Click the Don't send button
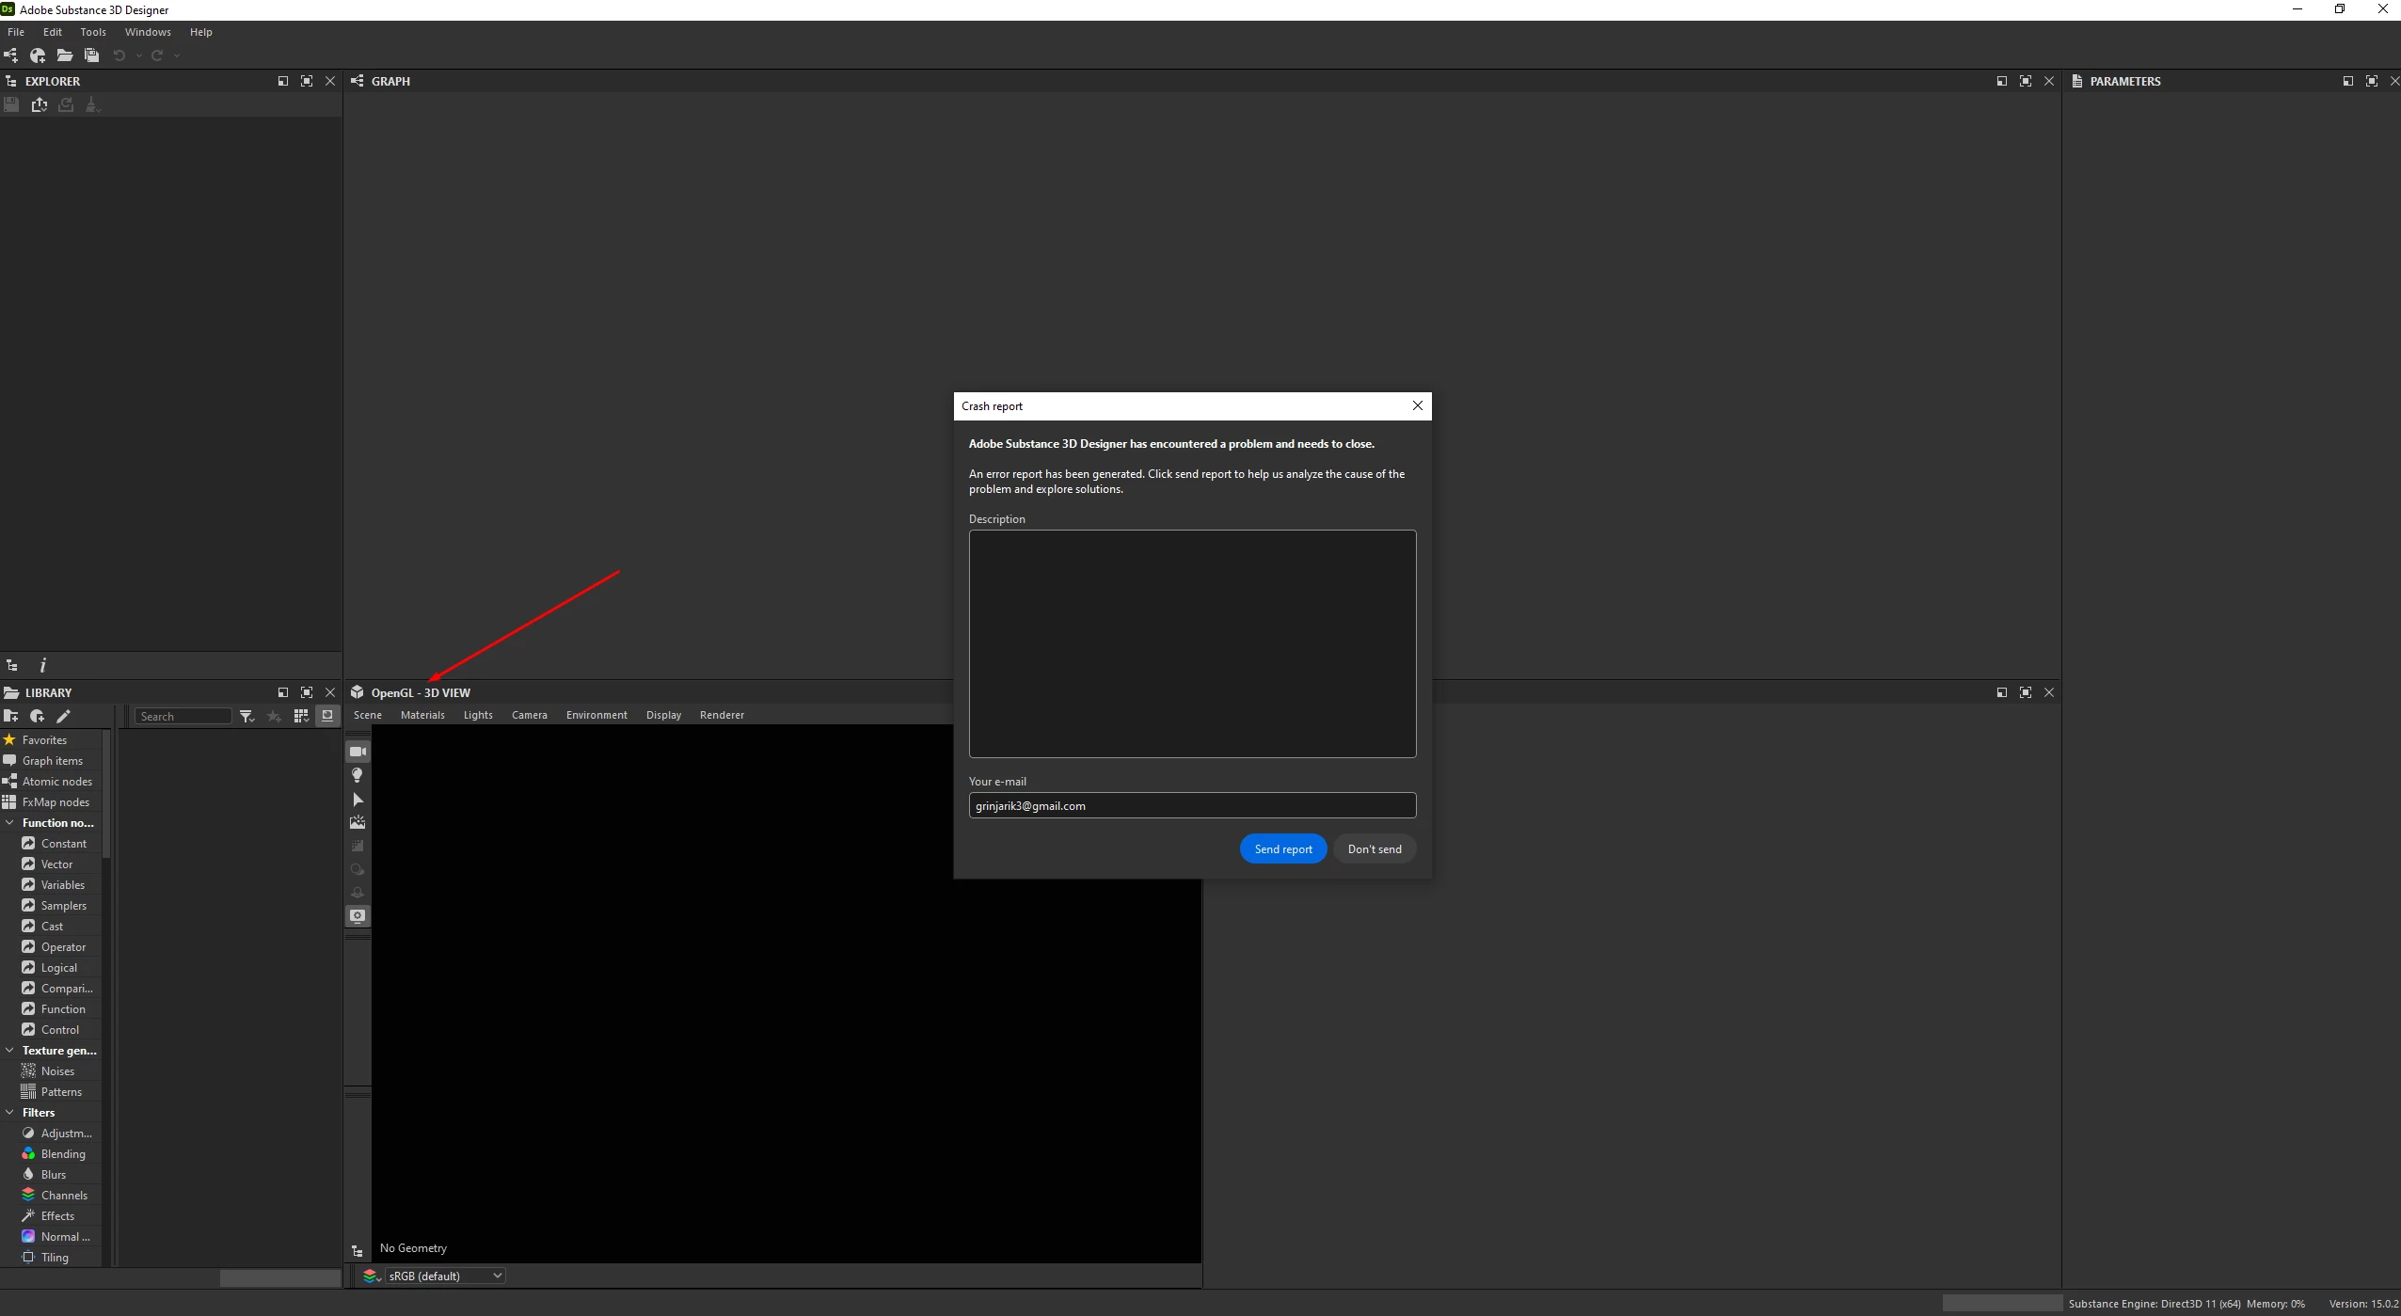The height and width of the screenshot is (1316, 2401). 1374,849
